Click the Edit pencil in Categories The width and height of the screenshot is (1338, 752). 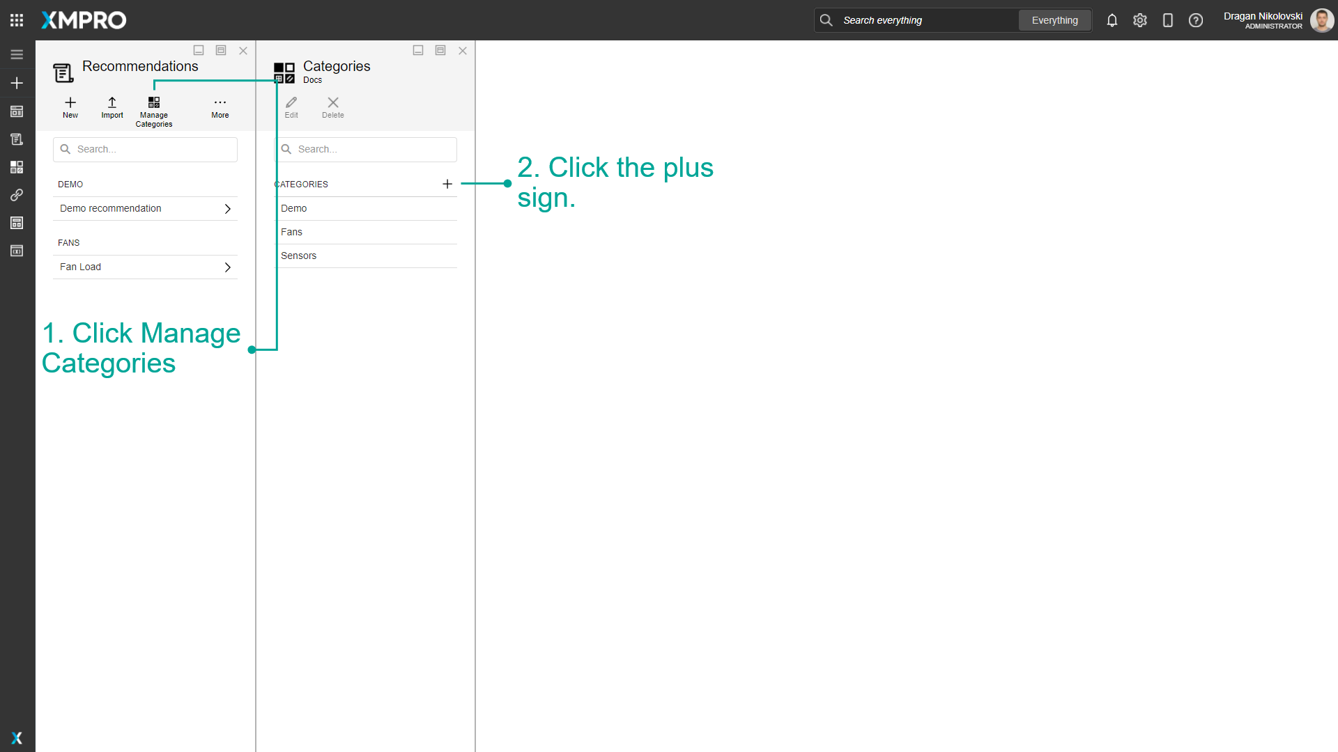point(291,107)
